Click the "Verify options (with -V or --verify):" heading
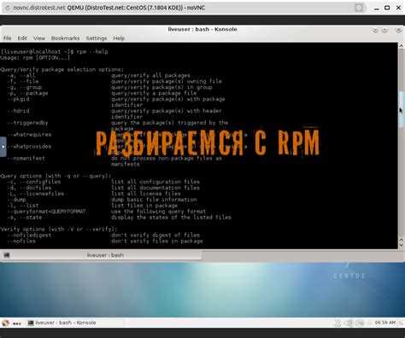405x338 pixels. coord(59,230)
